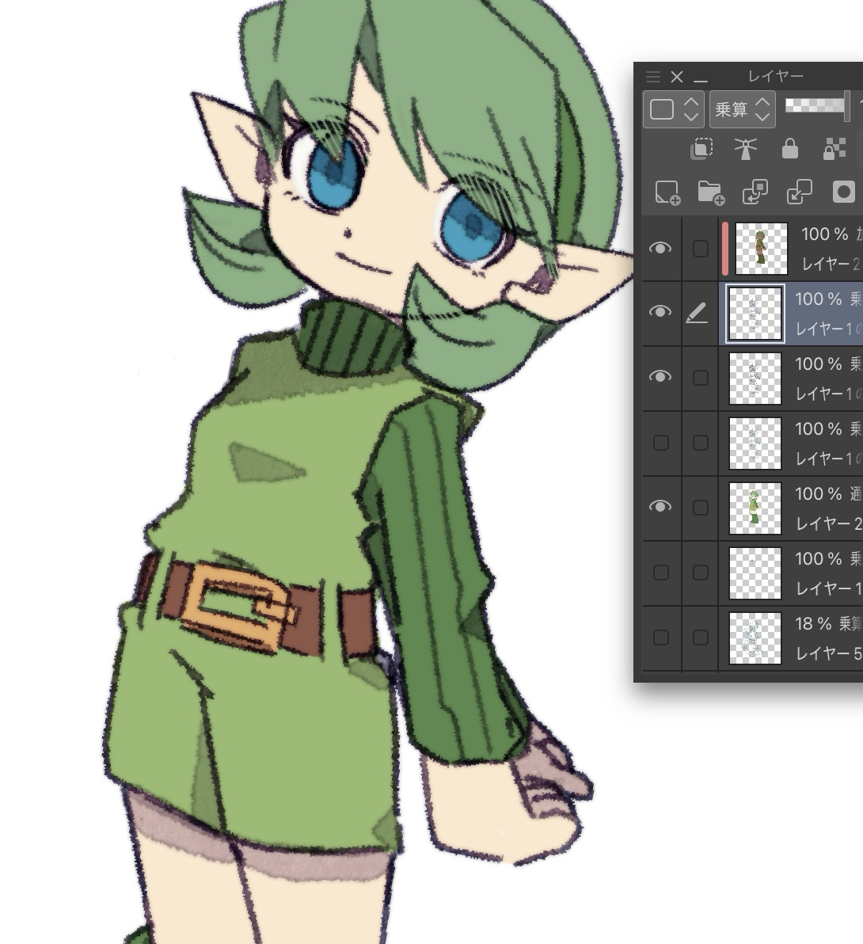Open the 乗算 blend mode dropdown
Image resolution: width=863 pixels, height=944 pixels.
[742, 109]
